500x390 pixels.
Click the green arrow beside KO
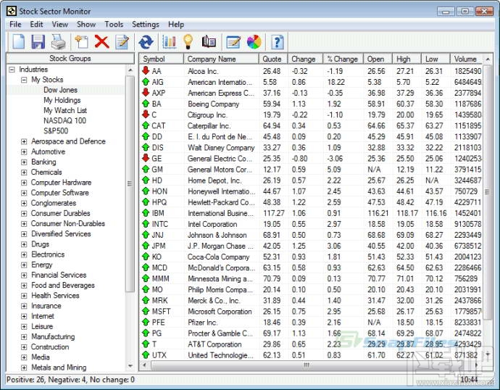146,257
